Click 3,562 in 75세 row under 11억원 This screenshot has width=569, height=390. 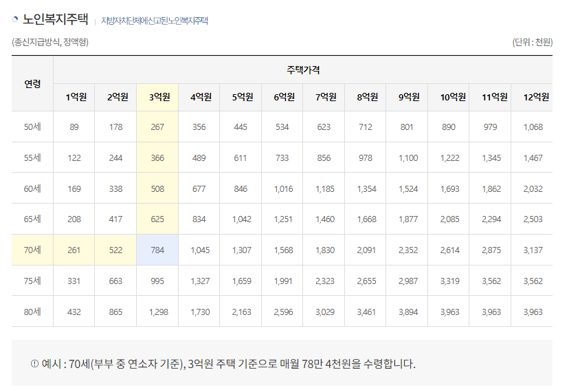point(491,281)
